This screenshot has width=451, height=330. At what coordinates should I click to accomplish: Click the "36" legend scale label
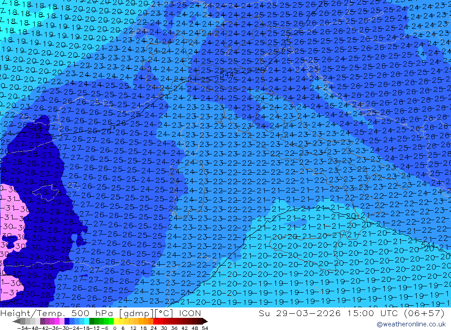click(x=174, y=328)
